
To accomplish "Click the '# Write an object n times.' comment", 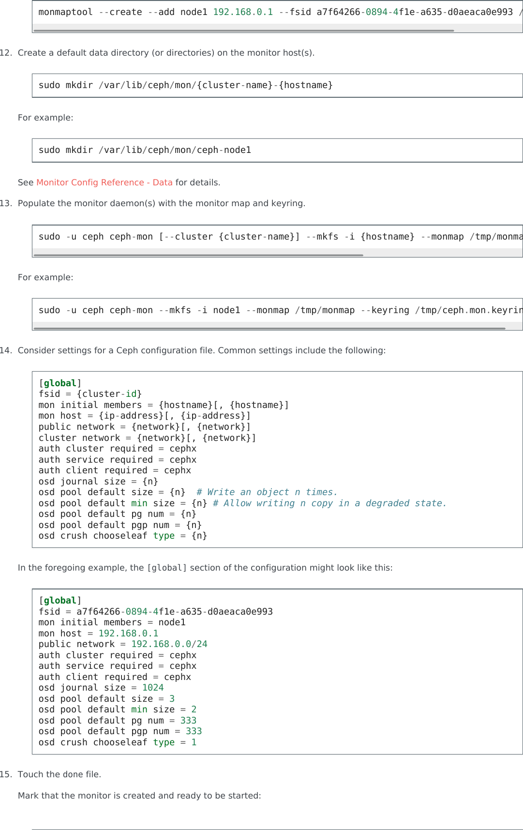I will point(267,492).
